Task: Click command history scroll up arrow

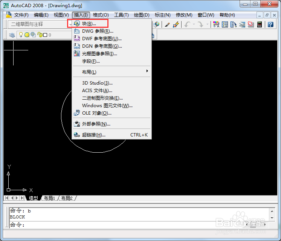Action: tap(272, 211)
